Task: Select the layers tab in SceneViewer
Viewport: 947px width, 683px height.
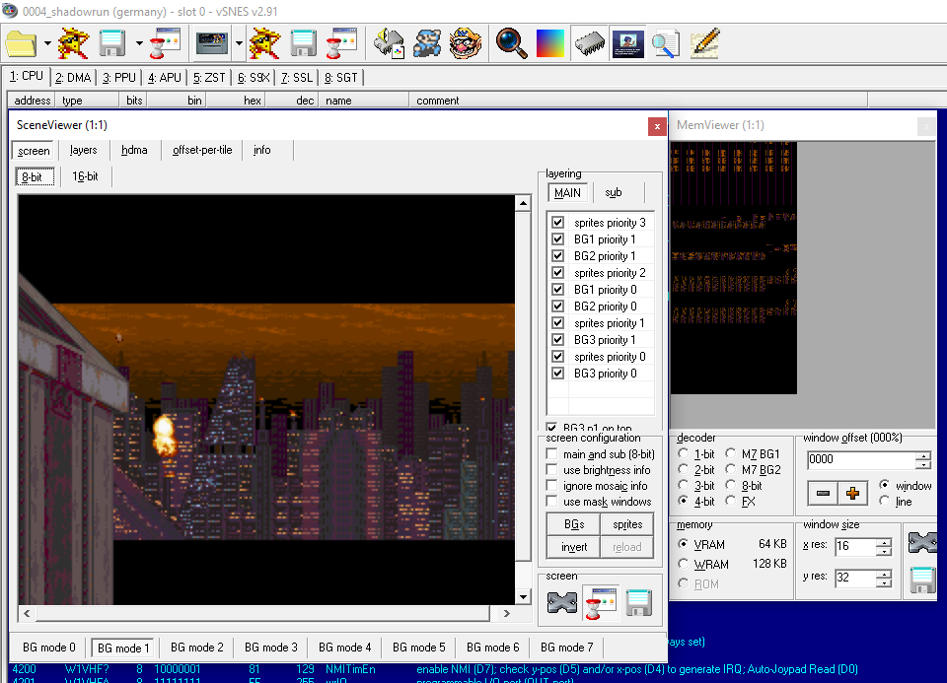Action: point(83,150)
